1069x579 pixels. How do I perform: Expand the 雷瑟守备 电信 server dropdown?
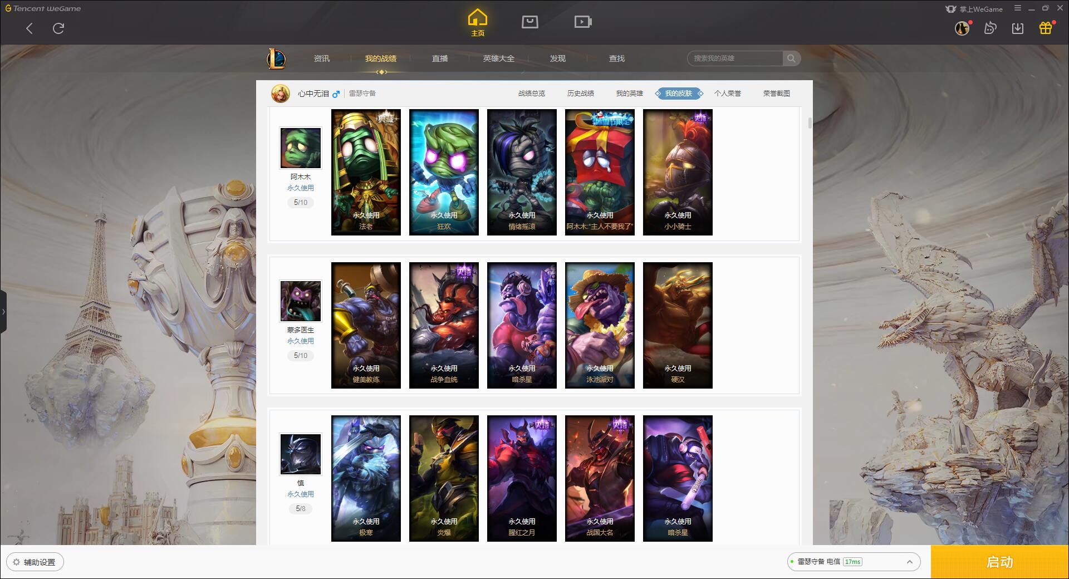pos(853,562)
